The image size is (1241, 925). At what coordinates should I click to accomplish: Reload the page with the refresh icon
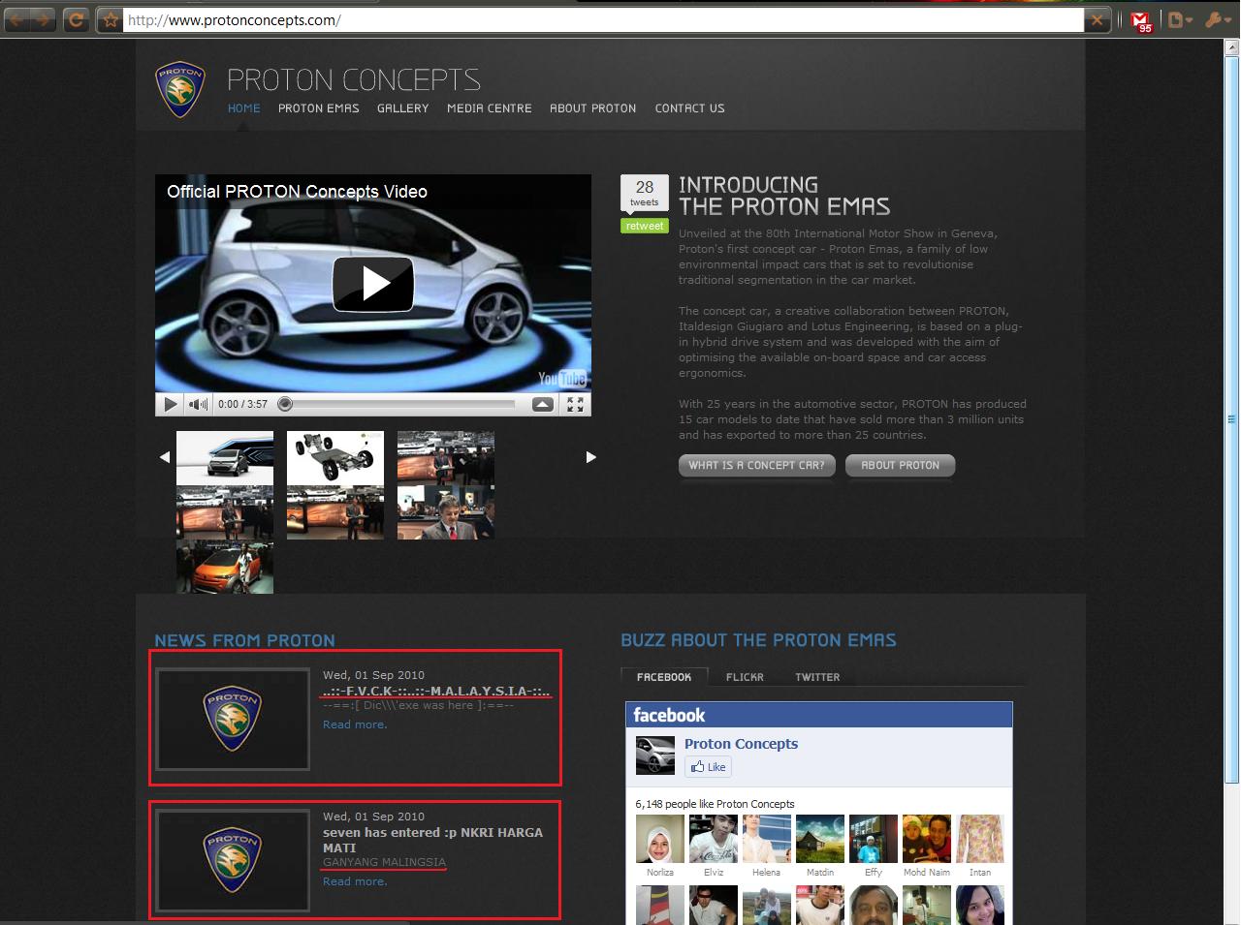click(77, 19)
